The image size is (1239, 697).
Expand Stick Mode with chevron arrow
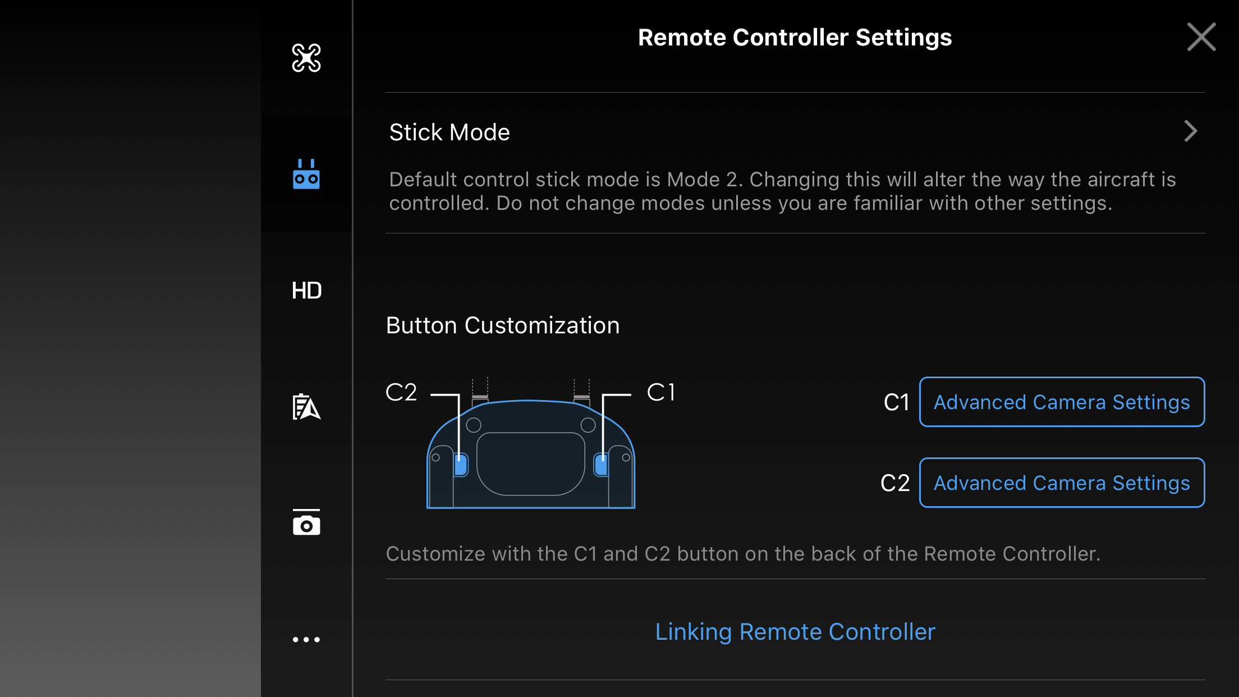click(1190, 131)
